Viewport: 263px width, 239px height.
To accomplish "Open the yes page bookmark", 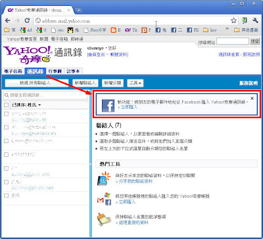I will pos(57,30).
